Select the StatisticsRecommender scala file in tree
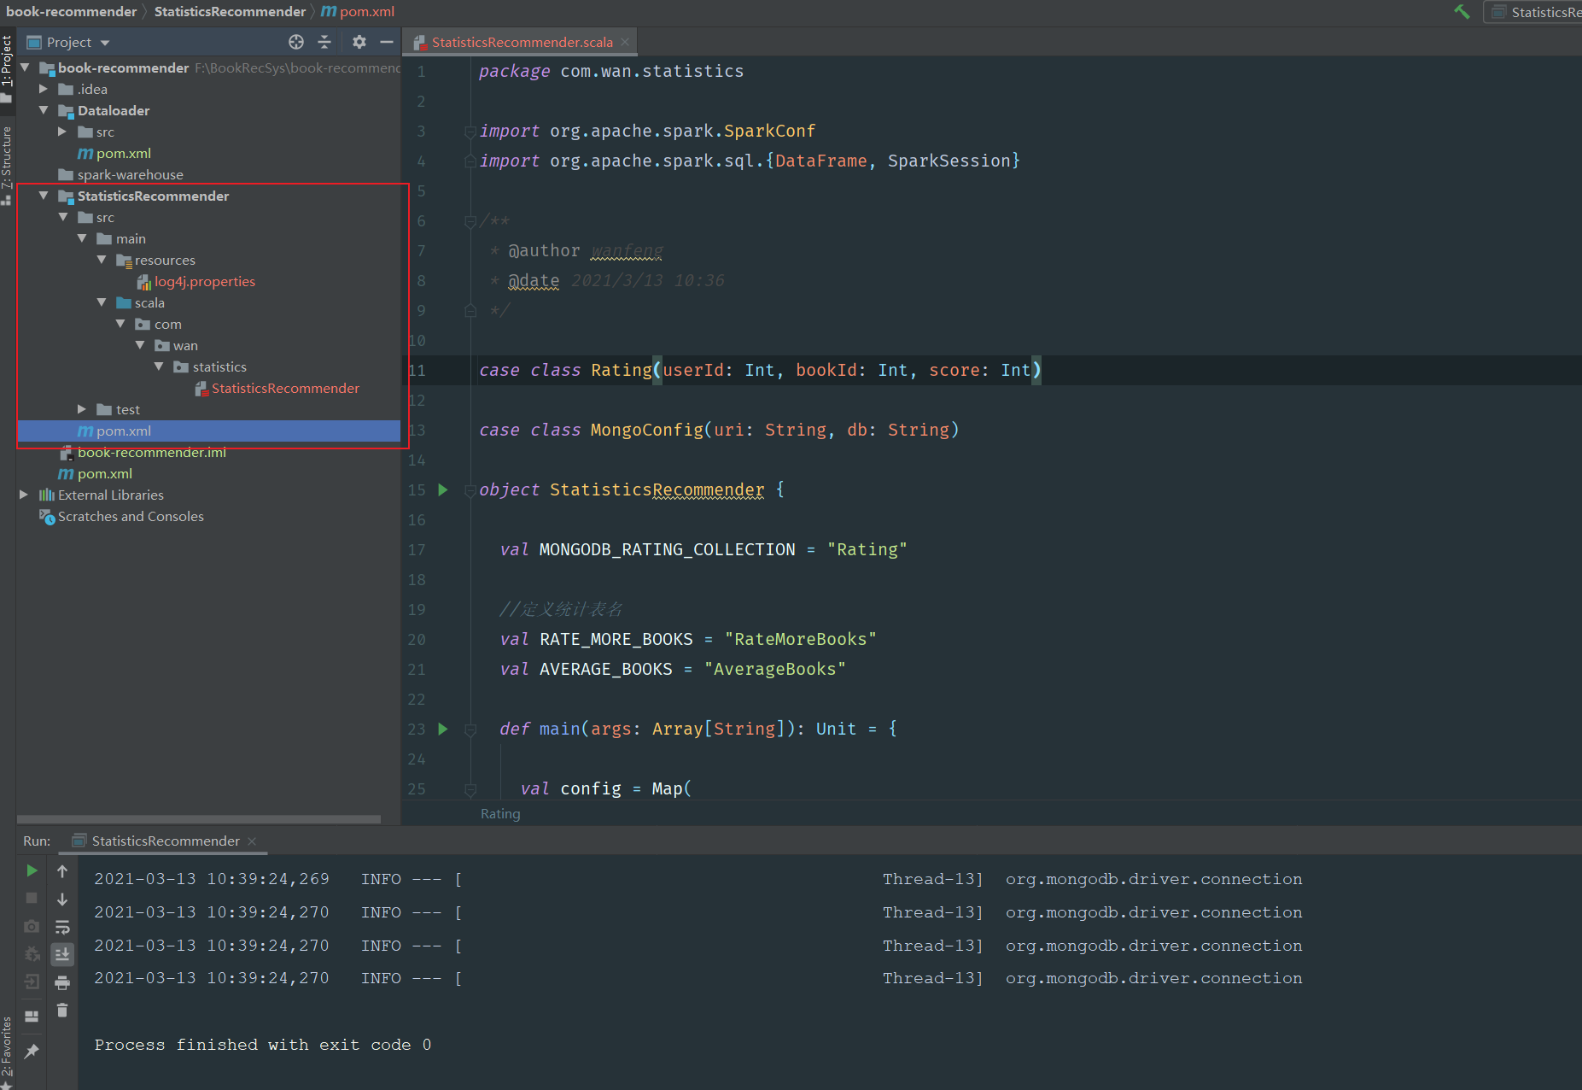This screenshot has width=1582, height=1090. click(284, 388)
